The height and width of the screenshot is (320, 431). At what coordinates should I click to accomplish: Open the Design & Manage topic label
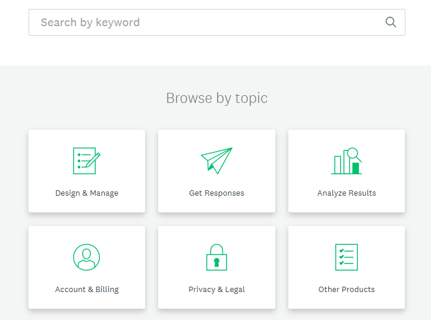tap(87, 193)
